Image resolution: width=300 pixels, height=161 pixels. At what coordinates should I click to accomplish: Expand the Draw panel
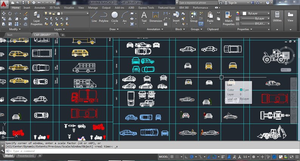pos(114,29)
